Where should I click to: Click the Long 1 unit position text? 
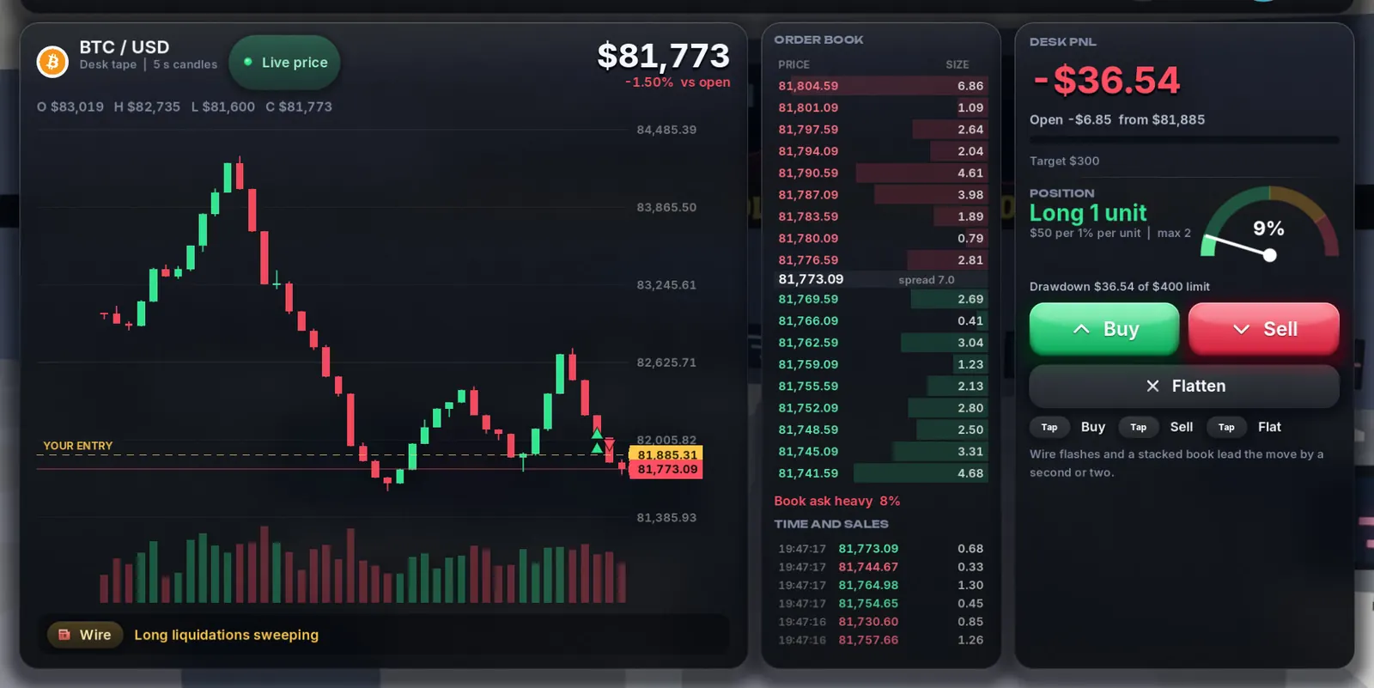tap(1088, 213)
